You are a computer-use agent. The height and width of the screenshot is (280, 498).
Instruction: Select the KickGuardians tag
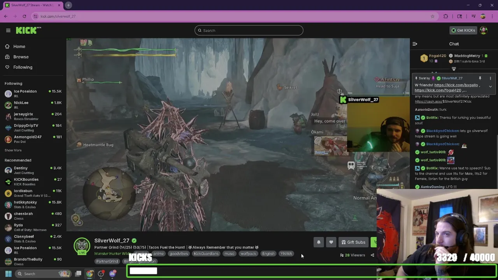tap(206, 254)
